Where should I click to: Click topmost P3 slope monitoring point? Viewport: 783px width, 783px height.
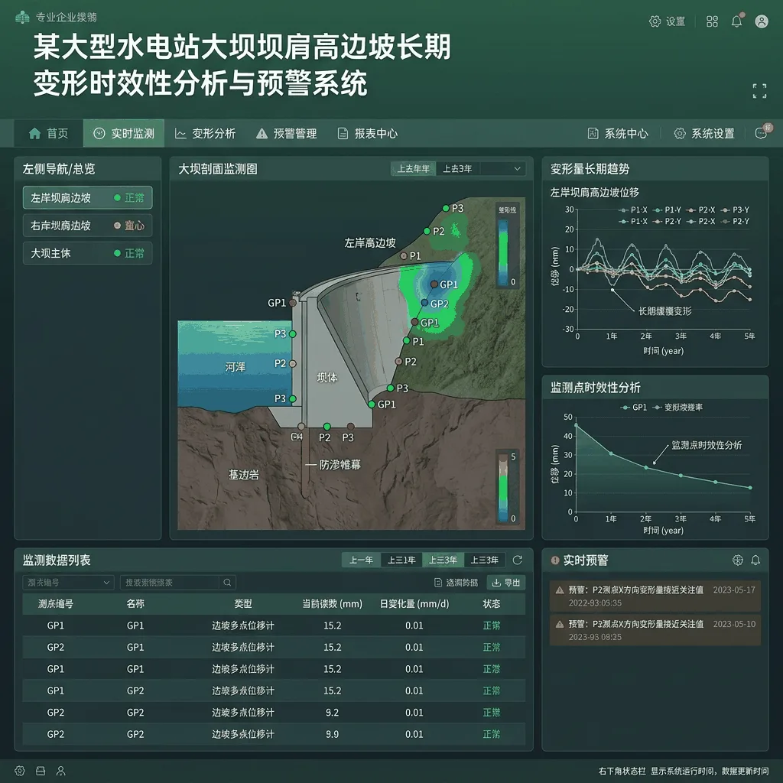(446, 208)
